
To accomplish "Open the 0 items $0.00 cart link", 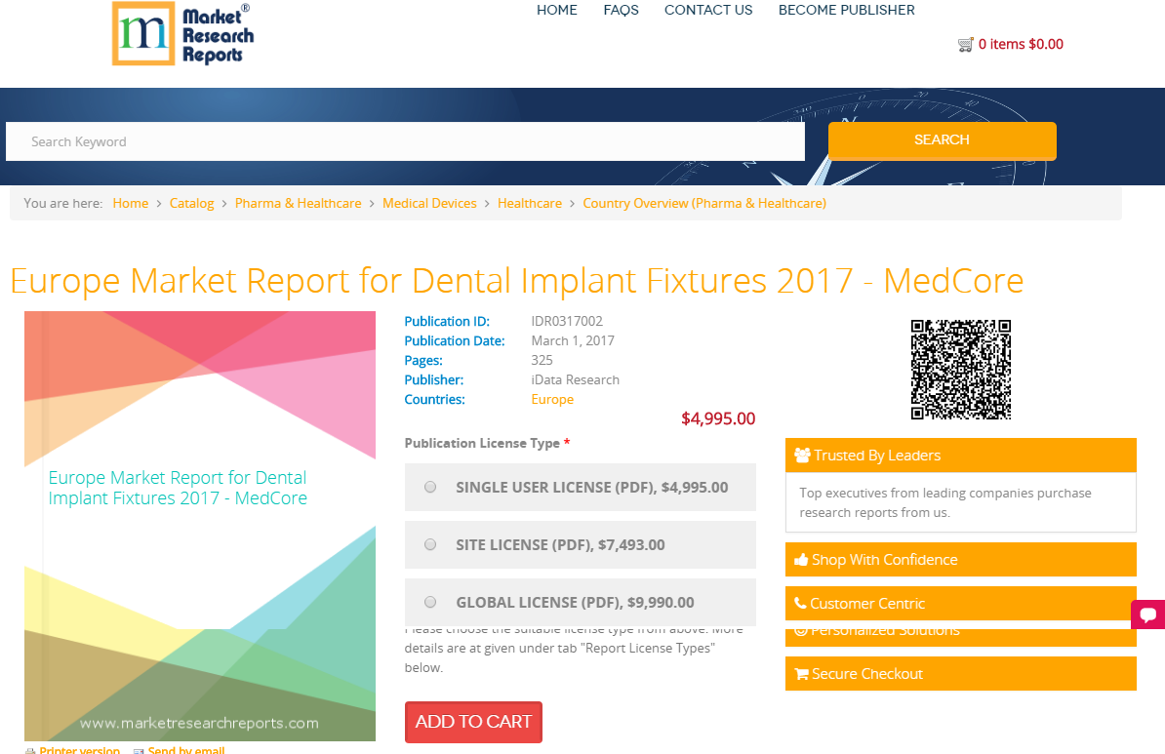I will pos(1021,45).
